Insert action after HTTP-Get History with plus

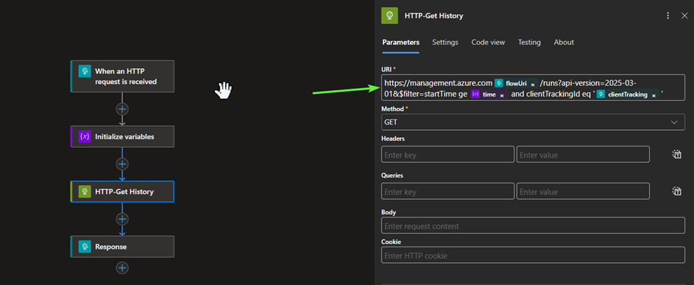pos(122,219)
